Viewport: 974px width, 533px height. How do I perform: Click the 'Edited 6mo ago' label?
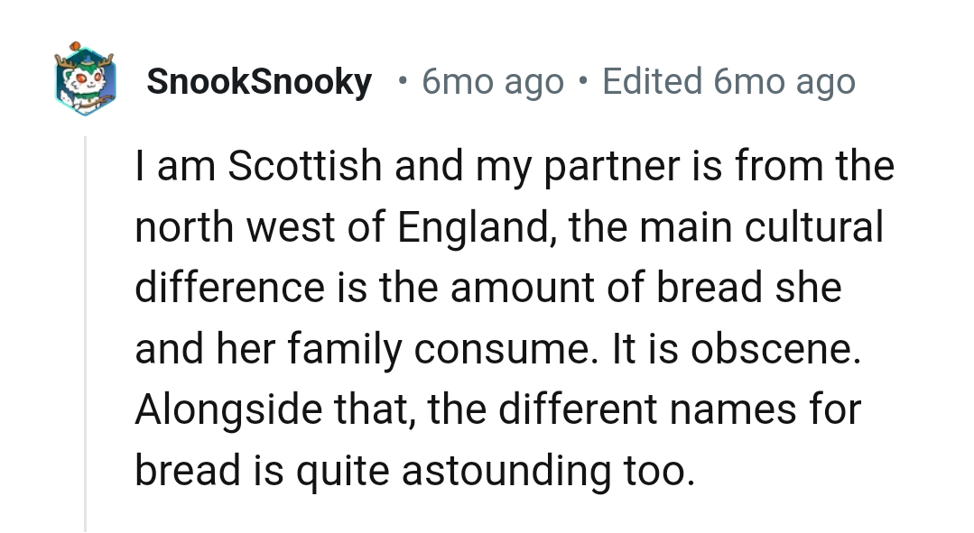click(729, 81)
